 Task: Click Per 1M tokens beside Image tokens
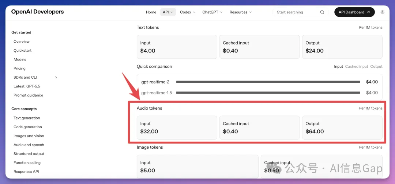pos(371,147)
